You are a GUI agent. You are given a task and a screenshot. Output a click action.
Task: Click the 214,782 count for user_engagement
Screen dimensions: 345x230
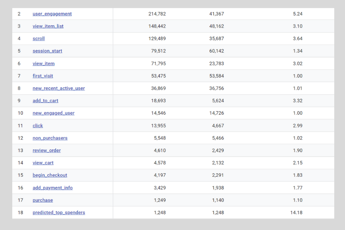tap(157, 14)
